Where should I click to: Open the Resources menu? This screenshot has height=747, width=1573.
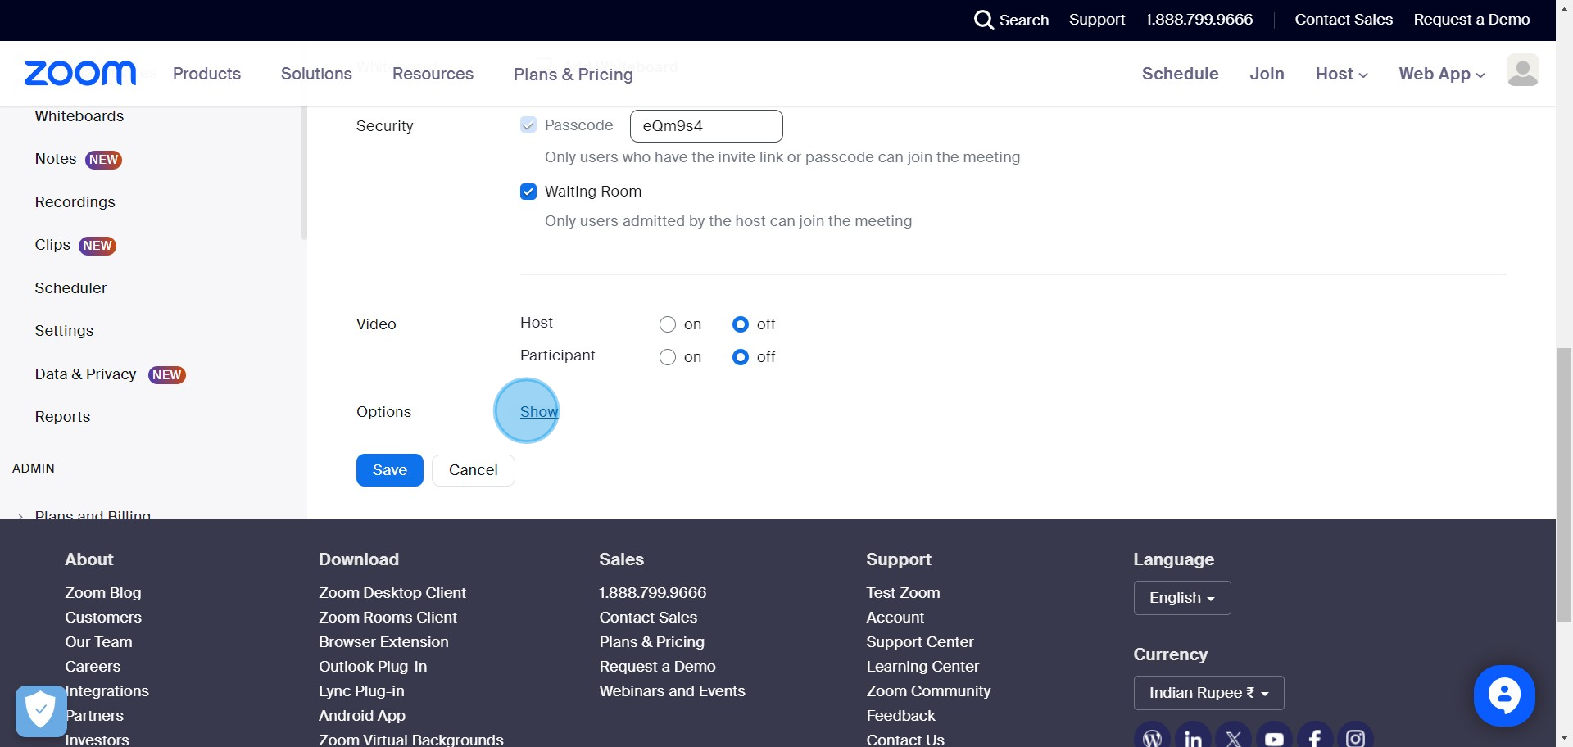(x=433, y=74)
